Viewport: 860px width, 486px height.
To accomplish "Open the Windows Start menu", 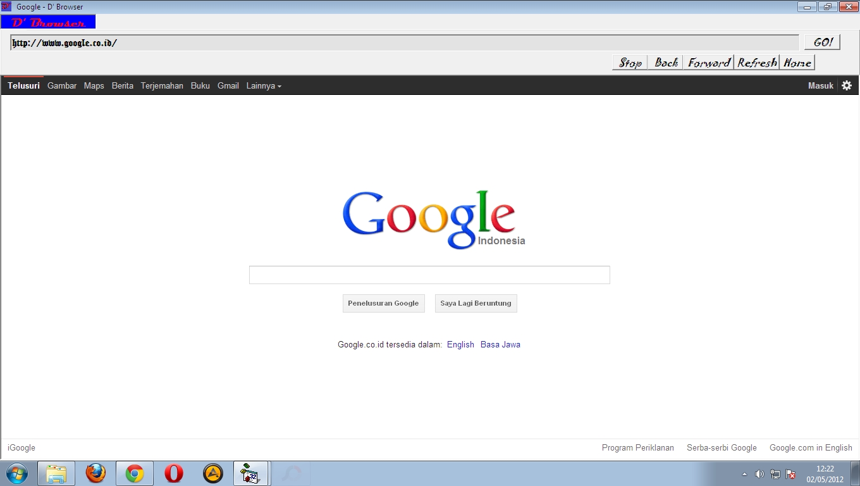I will click(x=17, y=473).
